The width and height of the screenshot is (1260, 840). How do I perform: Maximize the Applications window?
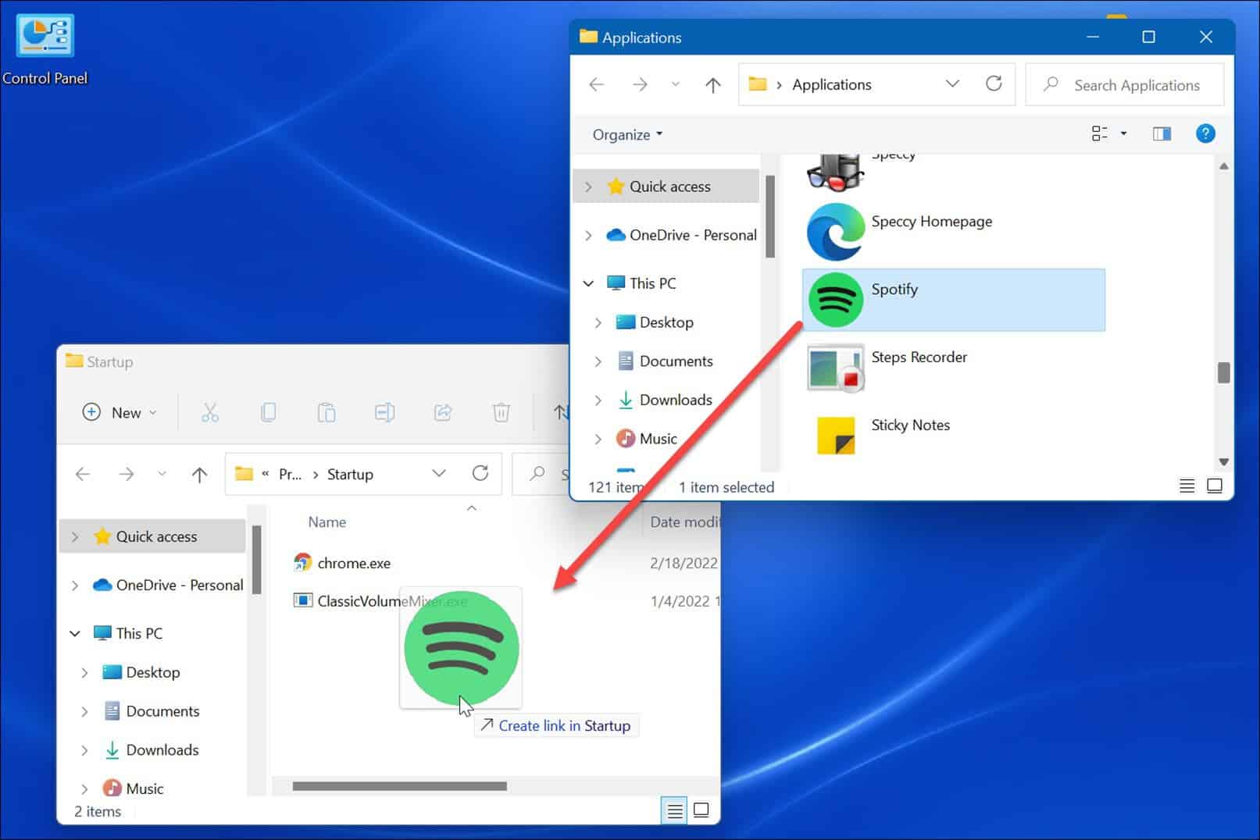(x=1148, y=37)
